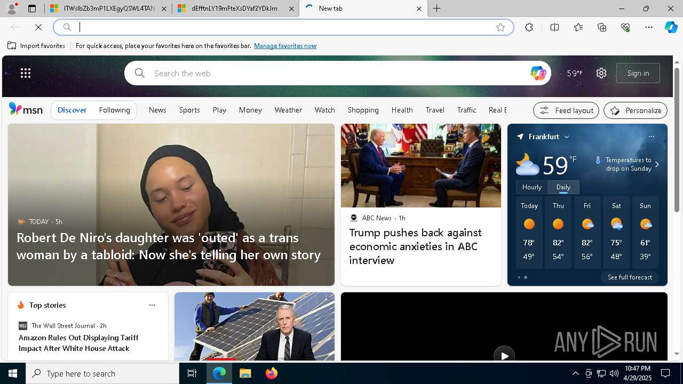This screenshot has height=384, width=683.
Task: Expand the Frankfurt location dropdown
Action: click(567, 137)
